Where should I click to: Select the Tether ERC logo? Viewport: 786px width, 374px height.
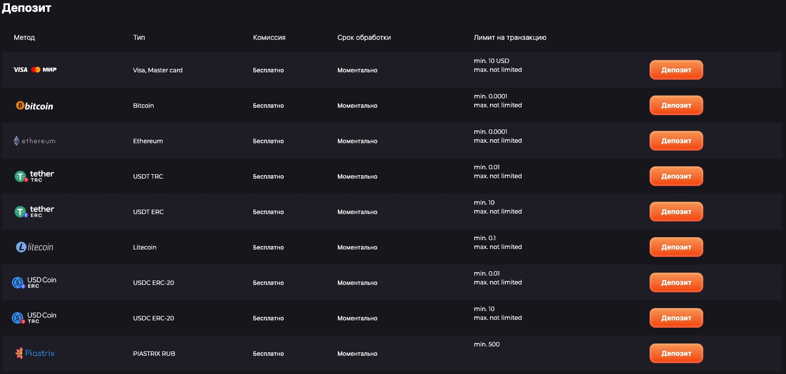34,212
